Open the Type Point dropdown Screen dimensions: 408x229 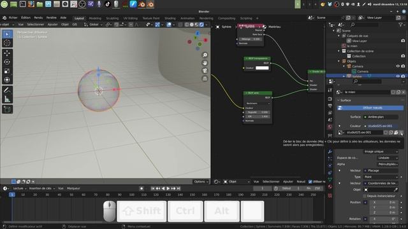(x=381, y=177)
